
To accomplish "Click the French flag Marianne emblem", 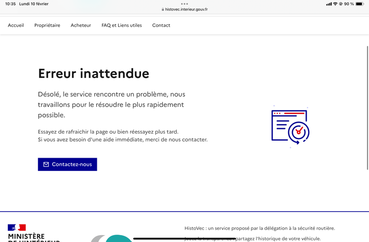I will coord(17,227).
